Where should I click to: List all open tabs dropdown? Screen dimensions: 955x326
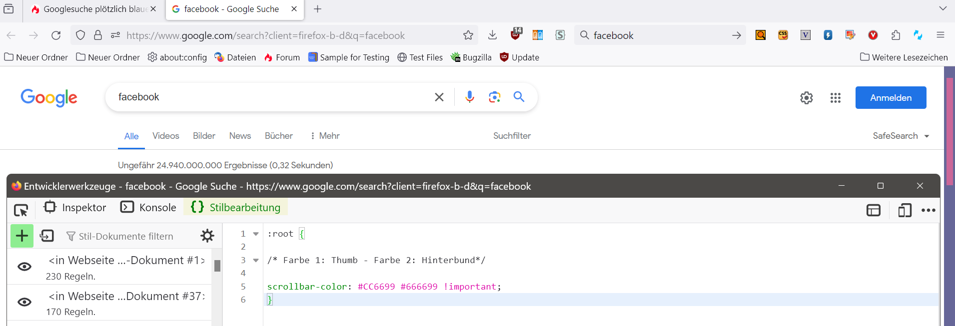(x=943, y=8)
